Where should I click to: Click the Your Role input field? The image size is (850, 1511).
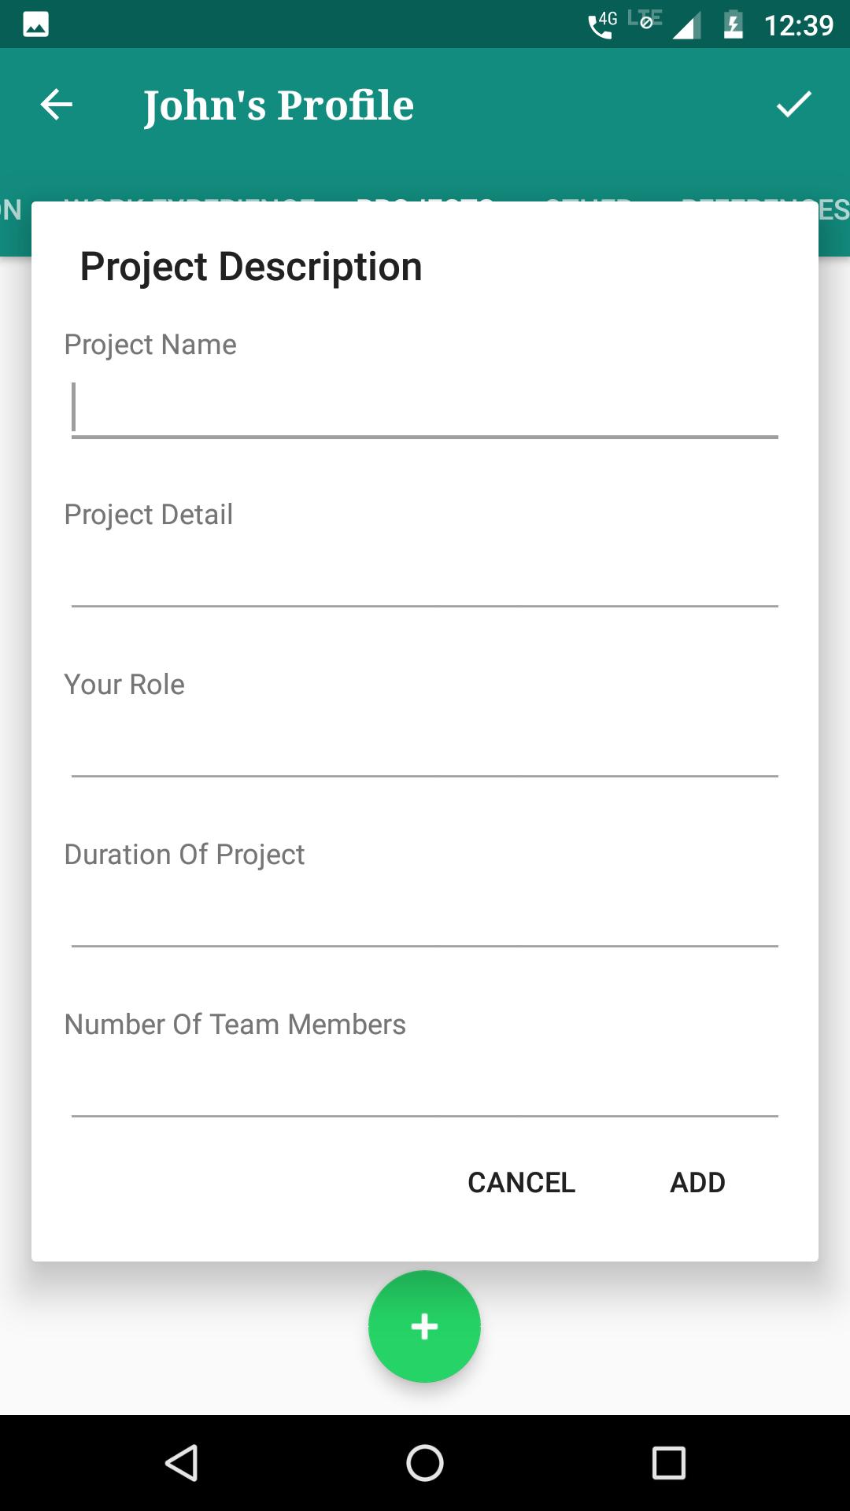coord(425,748)
